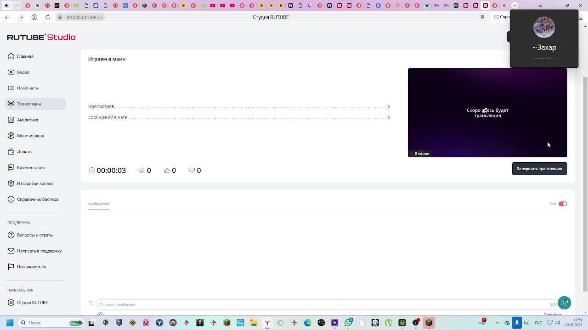588x330 pixels.
Task: Click the ENG language indicator
Action: coord(538,323)
